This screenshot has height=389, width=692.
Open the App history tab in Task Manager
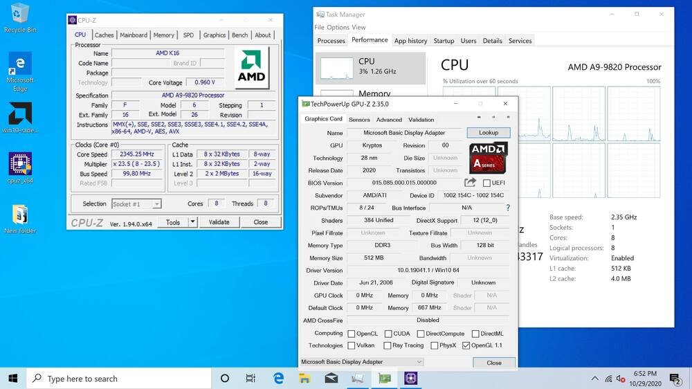[410, 41]
